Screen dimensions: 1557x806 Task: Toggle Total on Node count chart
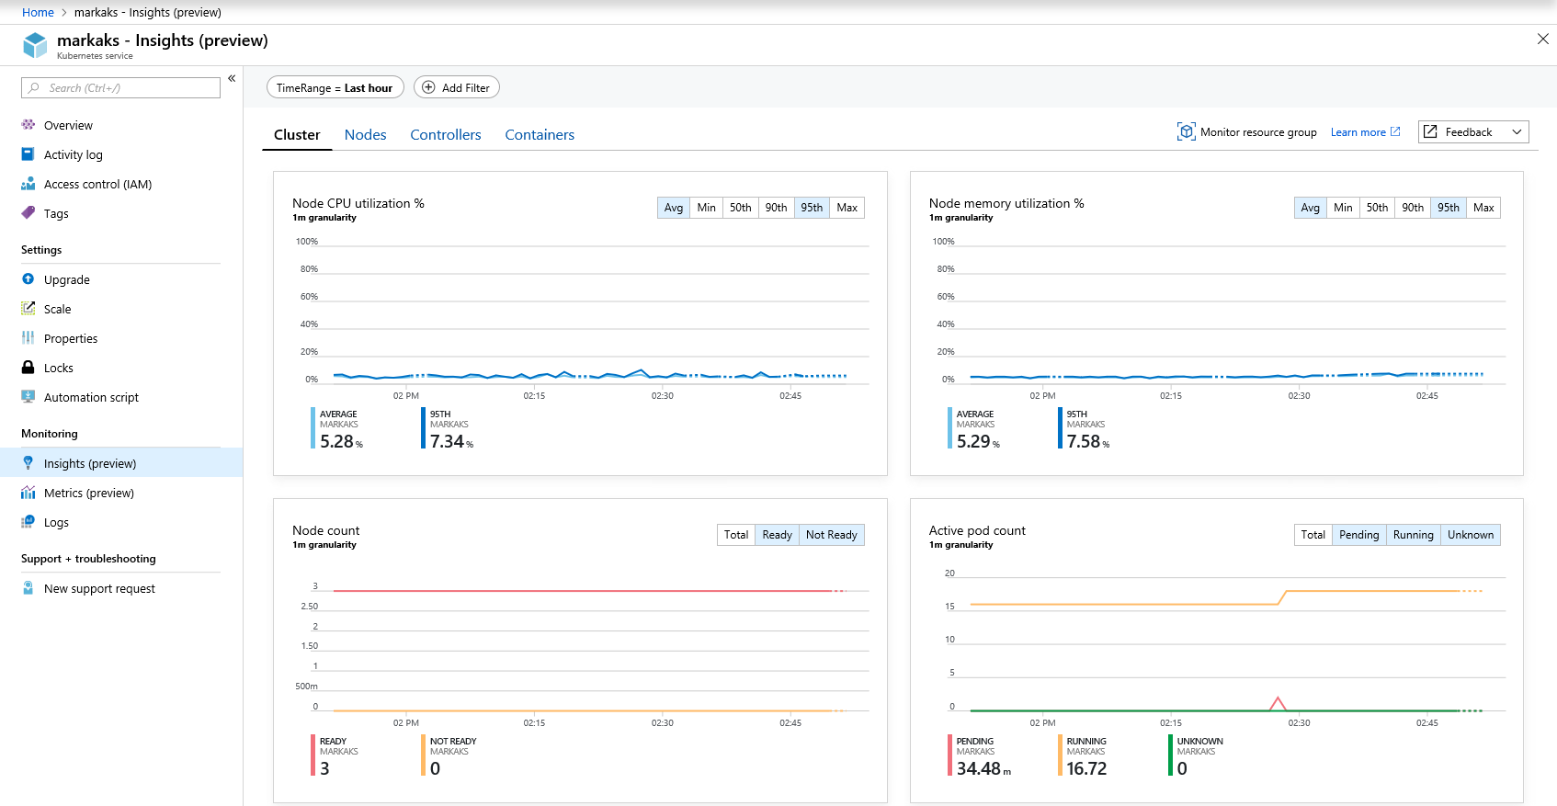(x=736, y=535)
